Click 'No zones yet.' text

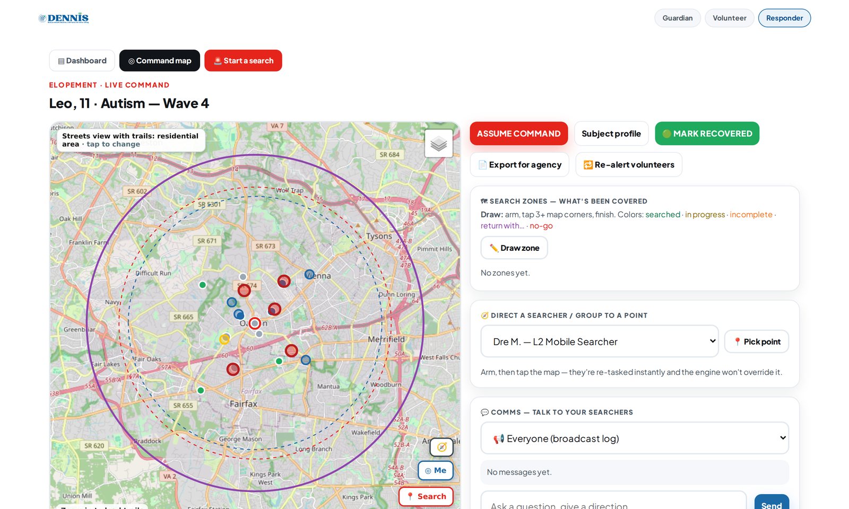pyautogui.click(x=505, y=273)
